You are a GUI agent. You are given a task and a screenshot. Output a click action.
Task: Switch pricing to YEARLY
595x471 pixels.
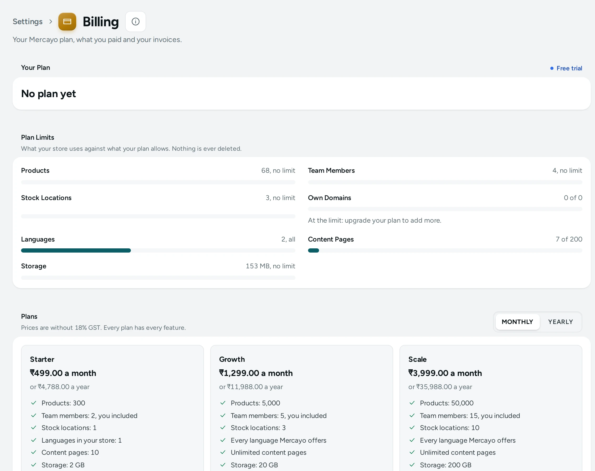560,322
